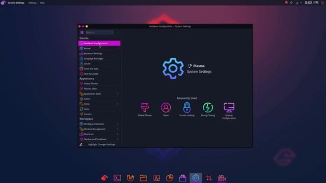Viewport: 326px width, 183px height.
Task: Open Keyboard Settings in the sidebar
Action: tap(99, 53)
